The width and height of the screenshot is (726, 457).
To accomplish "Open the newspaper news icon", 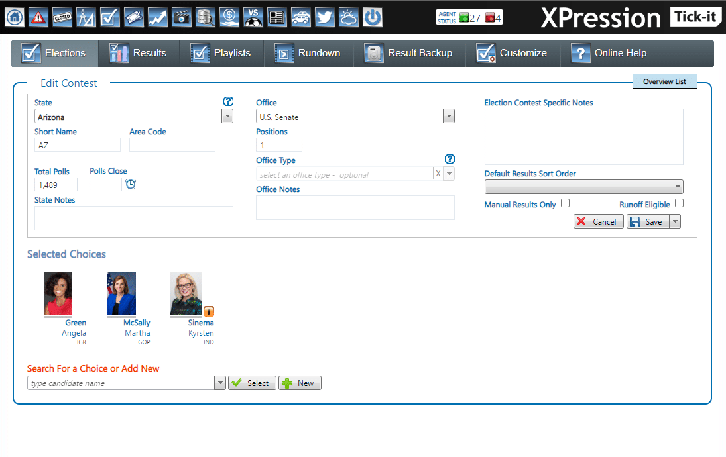I will [277, 18].
